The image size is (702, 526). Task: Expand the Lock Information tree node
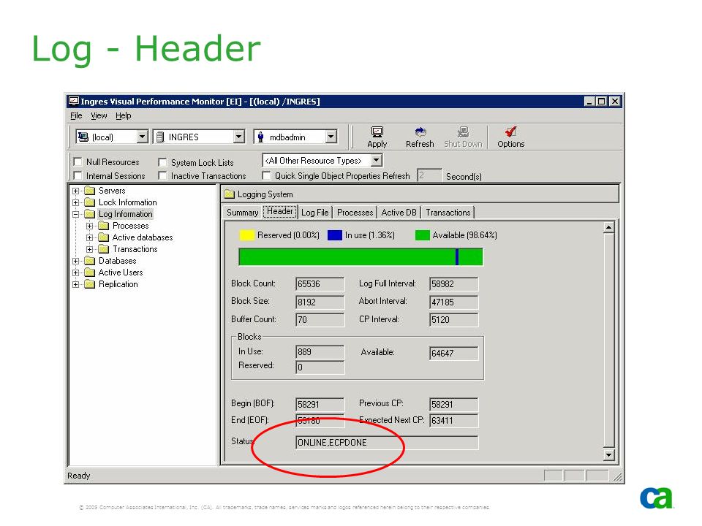pyautogui.click(x=75, y=202)
